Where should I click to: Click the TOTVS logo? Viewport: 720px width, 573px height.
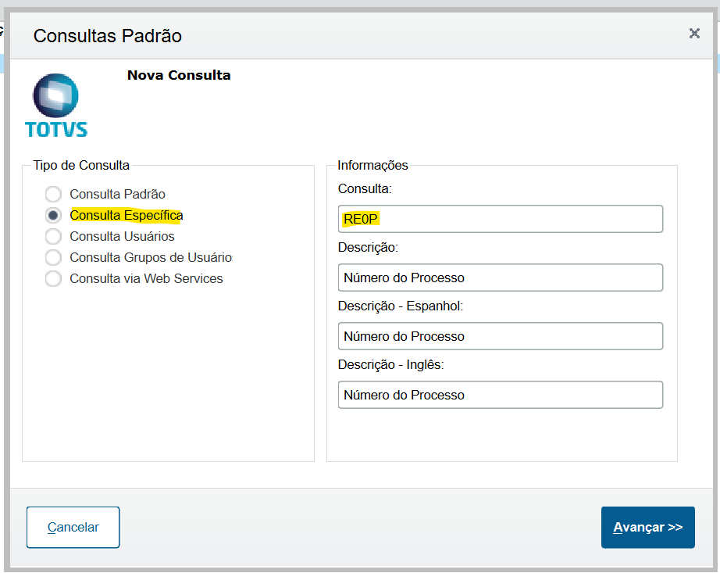(55, 106)
